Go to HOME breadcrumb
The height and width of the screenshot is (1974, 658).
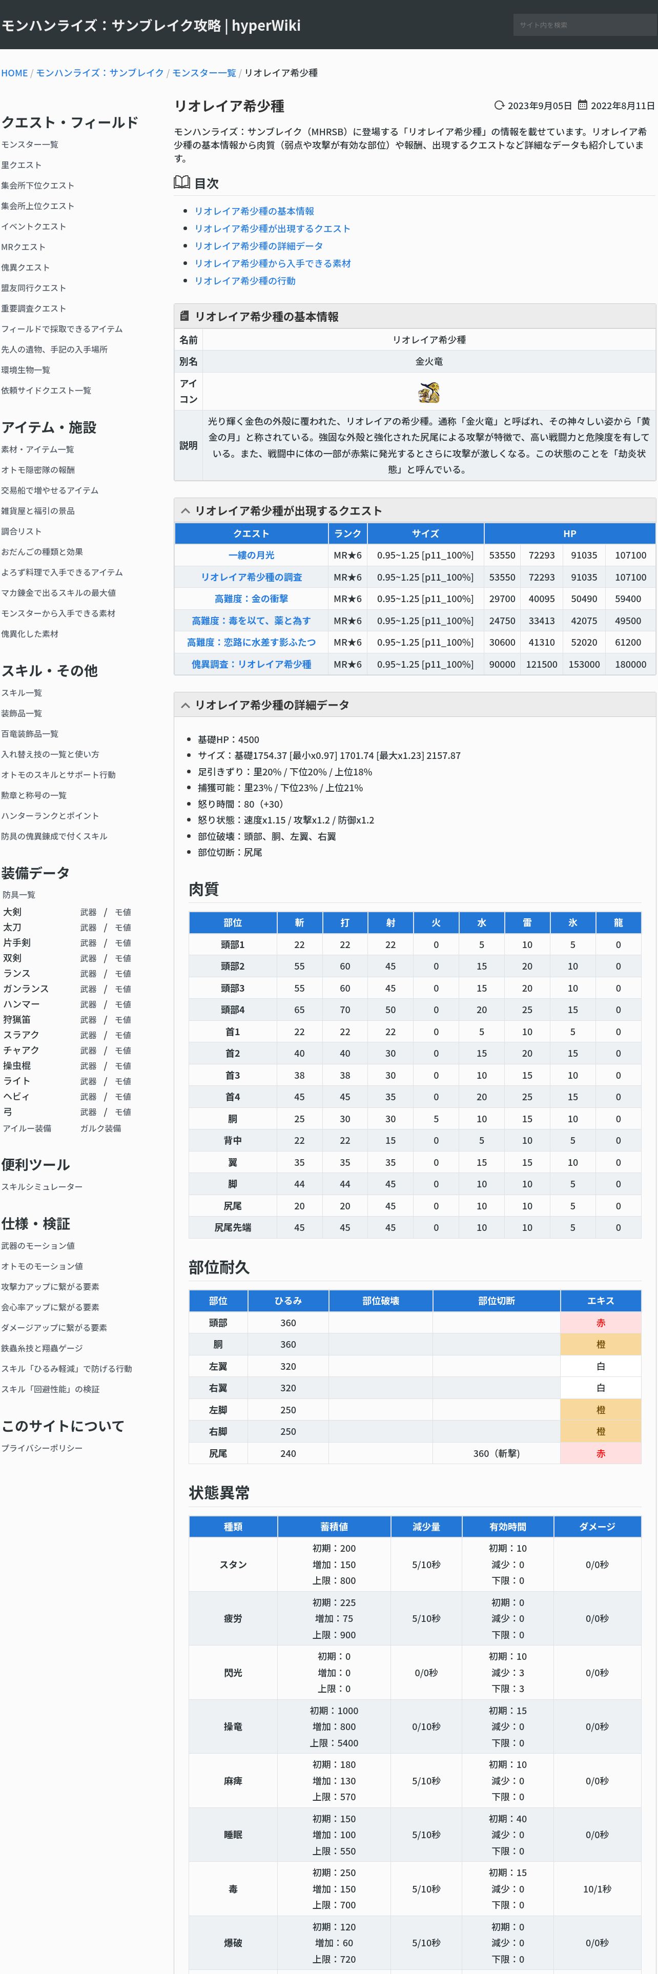click(14, 73)
